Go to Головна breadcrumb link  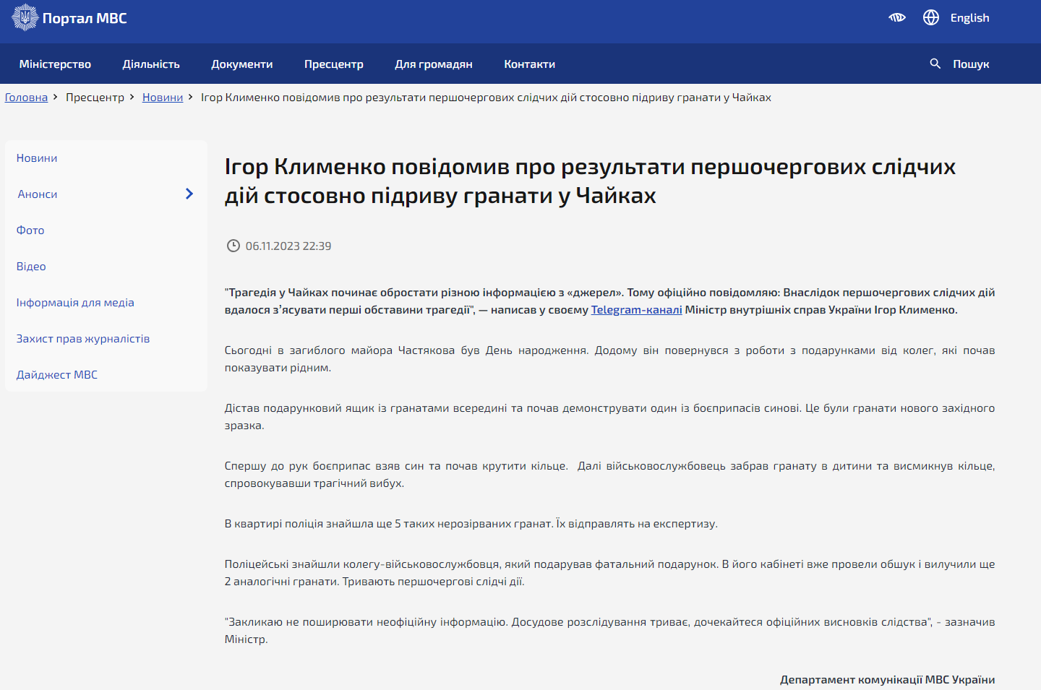pos(26,98)
